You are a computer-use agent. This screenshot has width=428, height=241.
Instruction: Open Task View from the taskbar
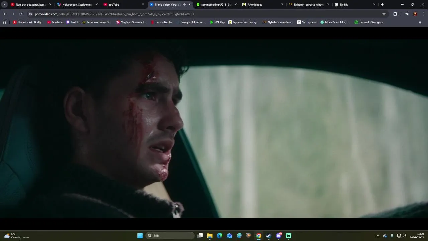click(200, 236)
